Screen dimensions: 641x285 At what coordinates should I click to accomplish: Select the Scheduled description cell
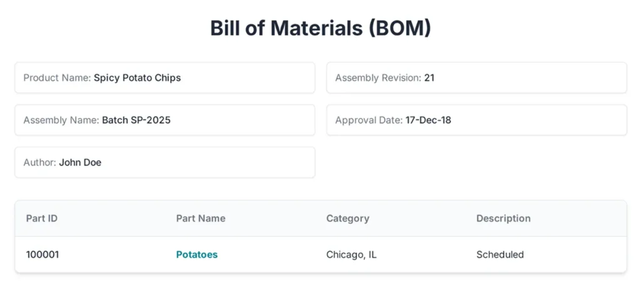coord(500,254)
